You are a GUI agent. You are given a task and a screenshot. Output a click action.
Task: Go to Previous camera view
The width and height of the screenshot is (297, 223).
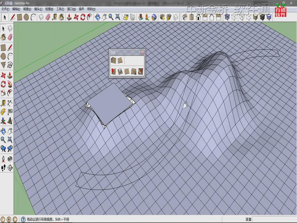(3, 148)
